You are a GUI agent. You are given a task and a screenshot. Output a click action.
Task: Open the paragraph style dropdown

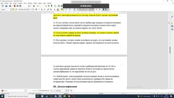(11, 10)
